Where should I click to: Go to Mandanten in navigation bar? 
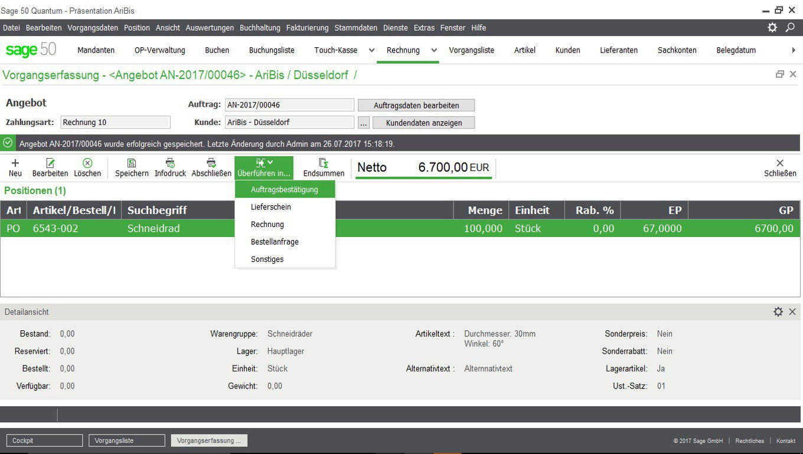96,50
